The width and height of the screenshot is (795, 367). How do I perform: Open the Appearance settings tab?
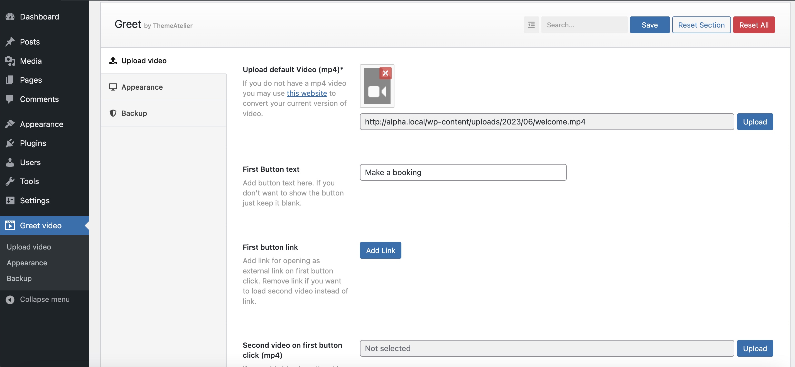coord(142,87)
